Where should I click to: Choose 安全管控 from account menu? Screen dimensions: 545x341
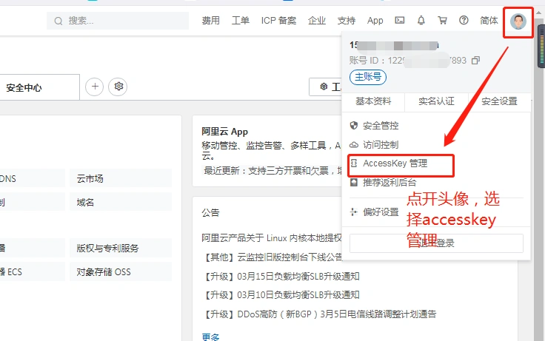(x=381, y=126)
